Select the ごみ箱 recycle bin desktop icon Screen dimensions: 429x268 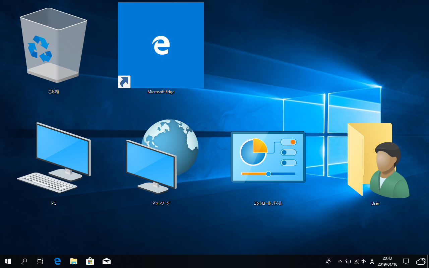pos(54,45)
